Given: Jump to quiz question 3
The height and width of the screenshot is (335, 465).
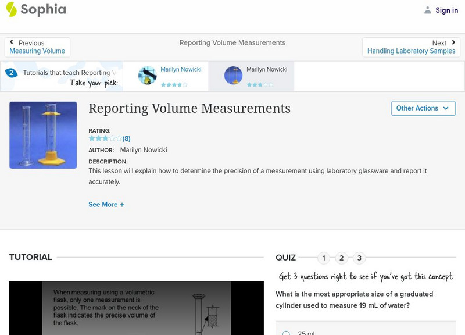Looking at the screenshot, I should (359, 258).
